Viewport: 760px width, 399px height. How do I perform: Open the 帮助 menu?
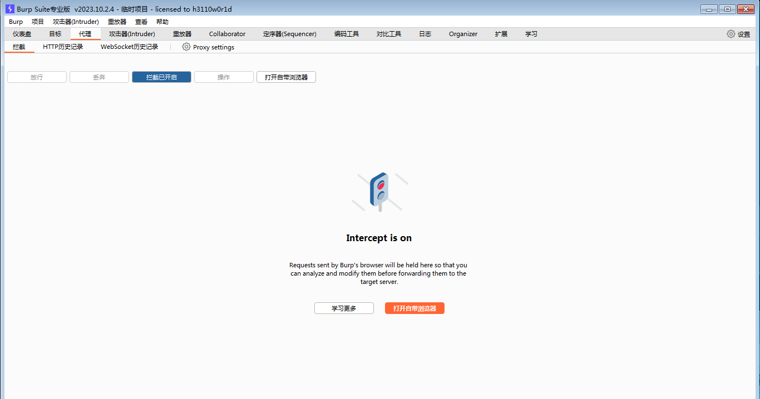point(162,22)
